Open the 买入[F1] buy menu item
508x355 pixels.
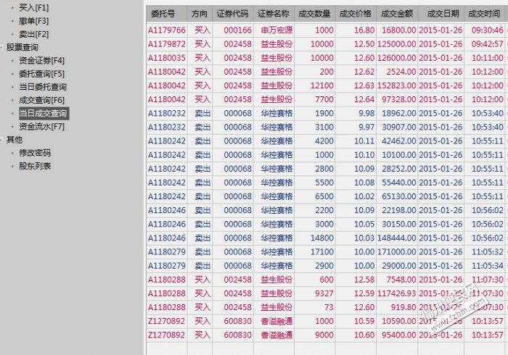[33, 8]
